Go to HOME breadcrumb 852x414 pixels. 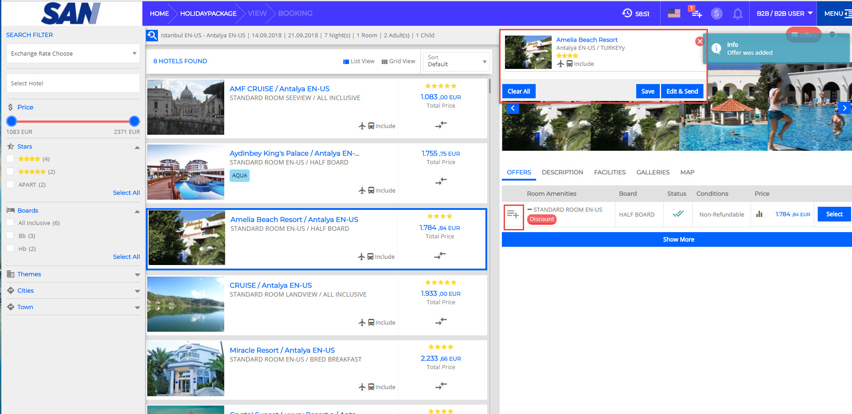coord(159,13)
